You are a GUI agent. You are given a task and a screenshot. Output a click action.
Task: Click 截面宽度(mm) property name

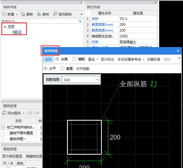[x=102, y=25]
